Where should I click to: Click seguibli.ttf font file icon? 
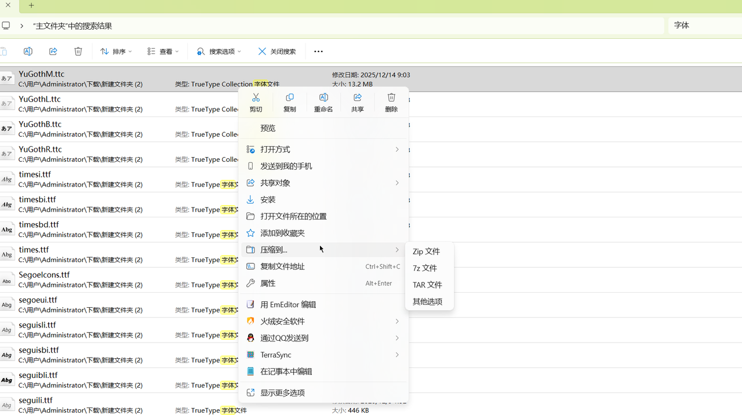pyautogui.click(x=7, y=380)
